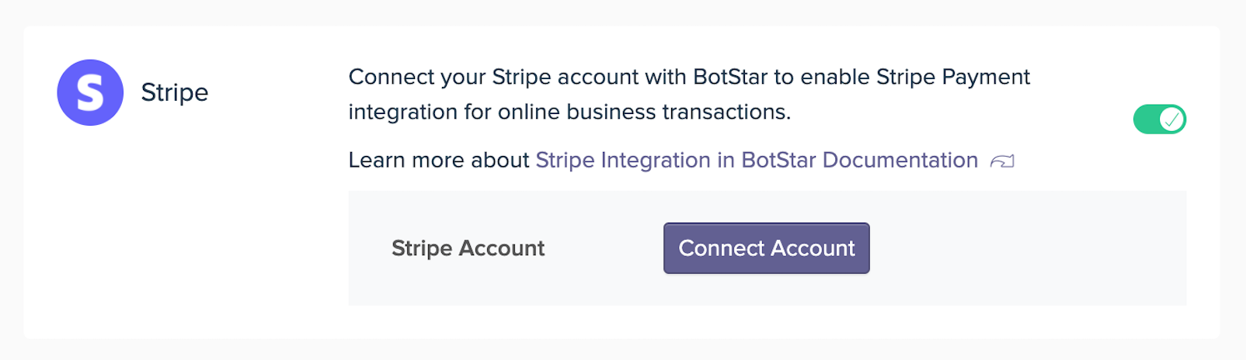Turn off the green Stripe switch
The height and width of the screenshot is (360, 1246).
pyautogui.click(x=1160, y=119)
